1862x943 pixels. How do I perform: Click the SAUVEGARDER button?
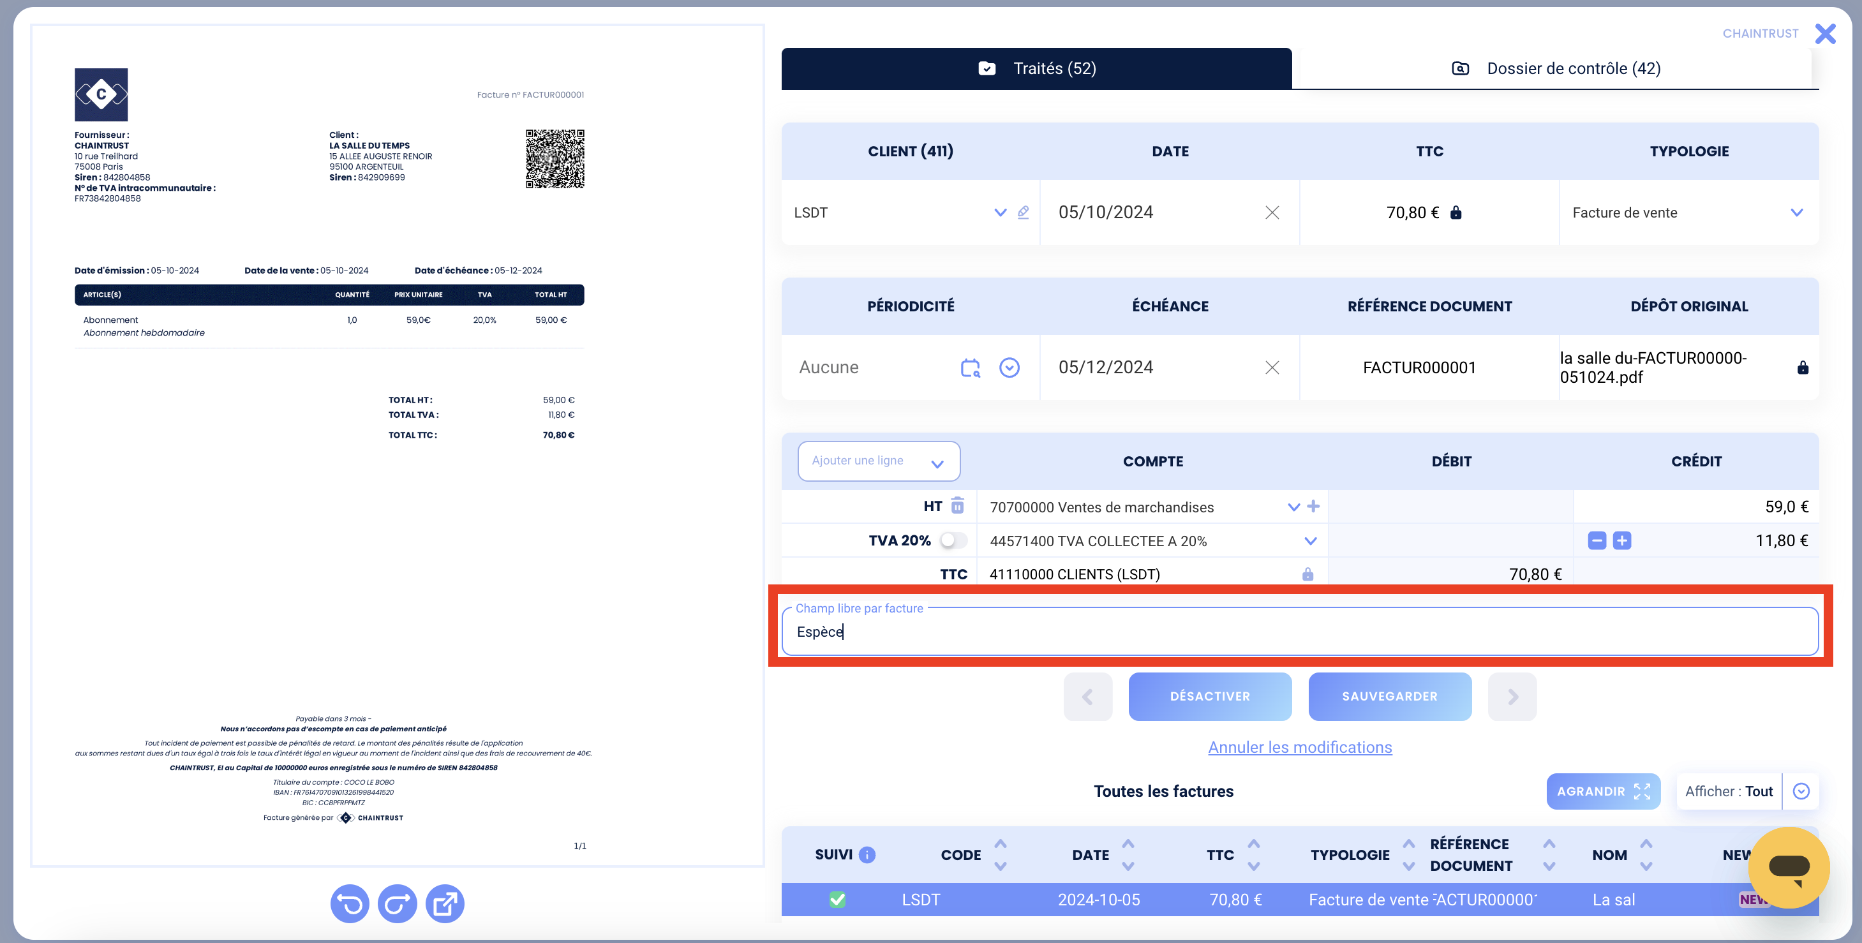1389,697
